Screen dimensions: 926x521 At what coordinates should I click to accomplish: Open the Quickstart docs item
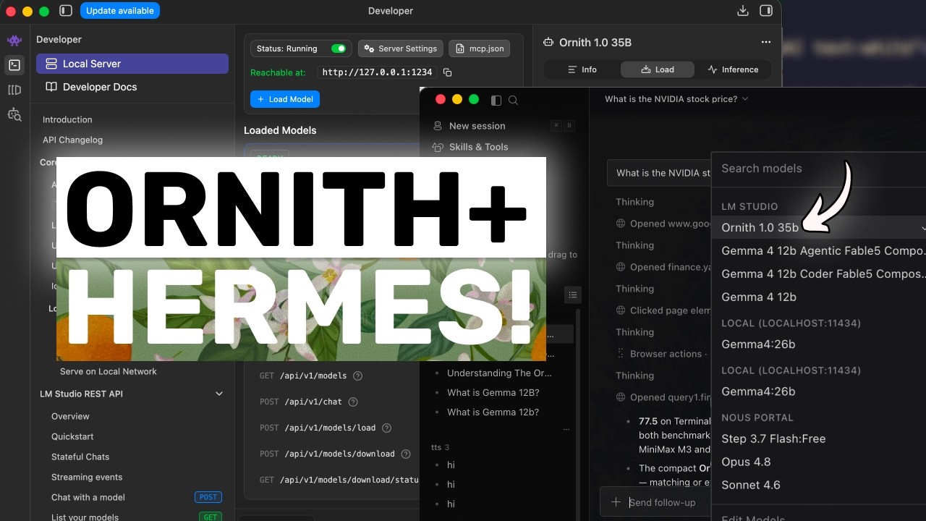(x=72, y=436)
